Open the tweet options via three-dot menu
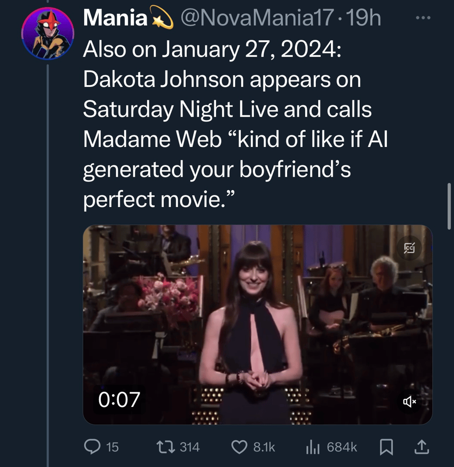Image resolution: width=454 pixels, height=467 pixels. pyautogui.click(x=422, y=17)
